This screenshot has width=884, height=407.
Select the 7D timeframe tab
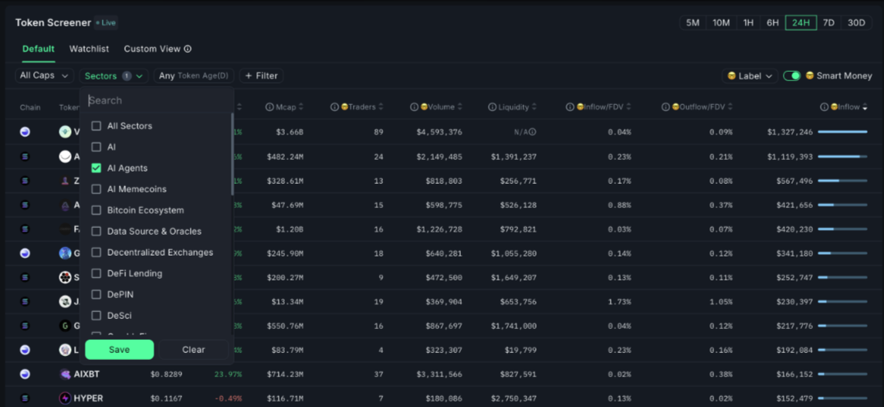point(828,22)
